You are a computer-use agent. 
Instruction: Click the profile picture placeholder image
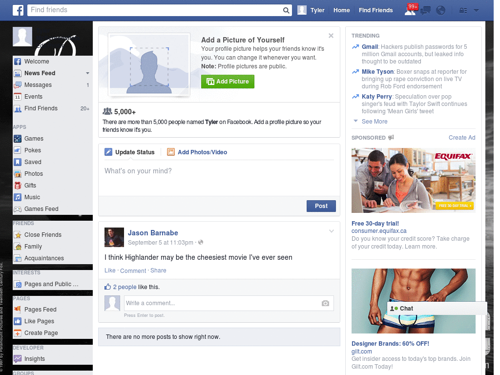[x=149, y=64]
